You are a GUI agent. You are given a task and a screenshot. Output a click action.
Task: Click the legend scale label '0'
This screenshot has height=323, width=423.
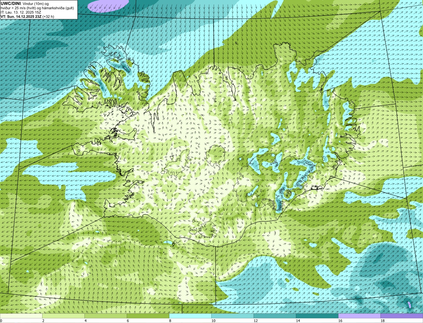click(1, 321)
